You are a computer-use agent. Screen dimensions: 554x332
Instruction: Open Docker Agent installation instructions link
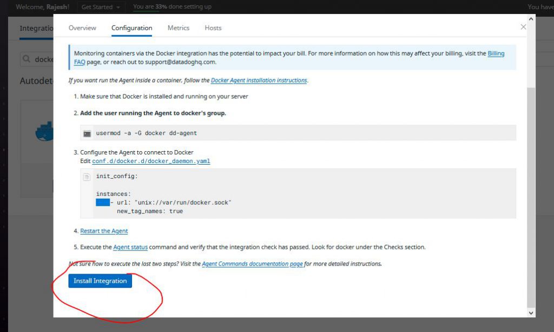(x=259, y=80)
